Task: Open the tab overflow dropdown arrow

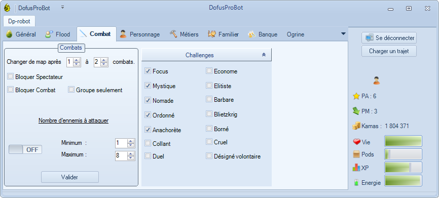Action: point(343,34)
